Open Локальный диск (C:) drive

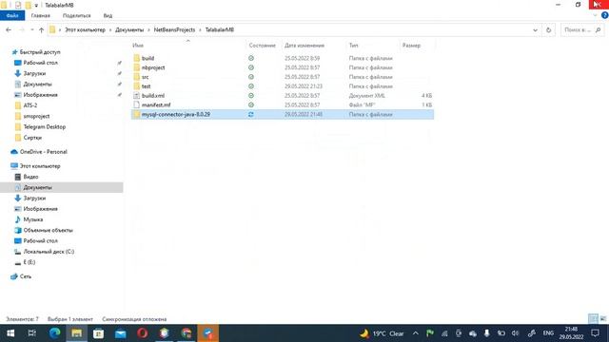(x=49, y=252)
